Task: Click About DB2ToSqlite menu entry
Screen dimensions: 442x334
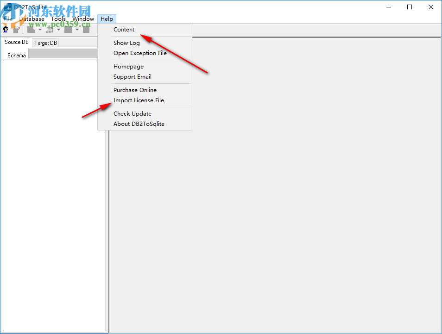Action: (139, 124)
